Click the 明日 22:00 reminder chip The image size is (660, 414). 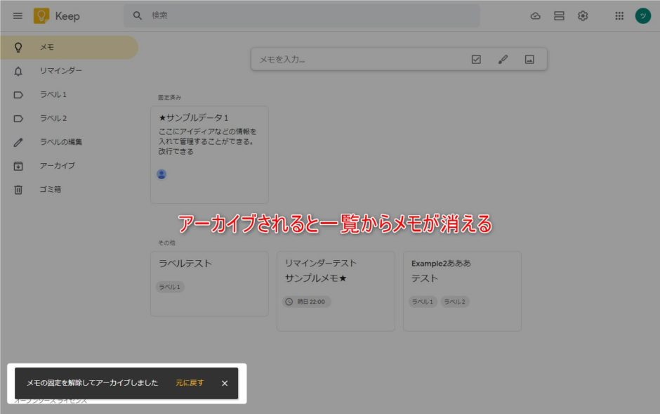(x=306, y=302)
